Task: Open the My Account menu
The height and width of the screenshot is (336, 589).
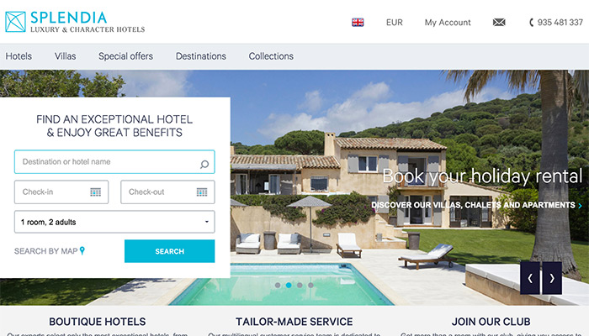Action: tap(448, 23)
